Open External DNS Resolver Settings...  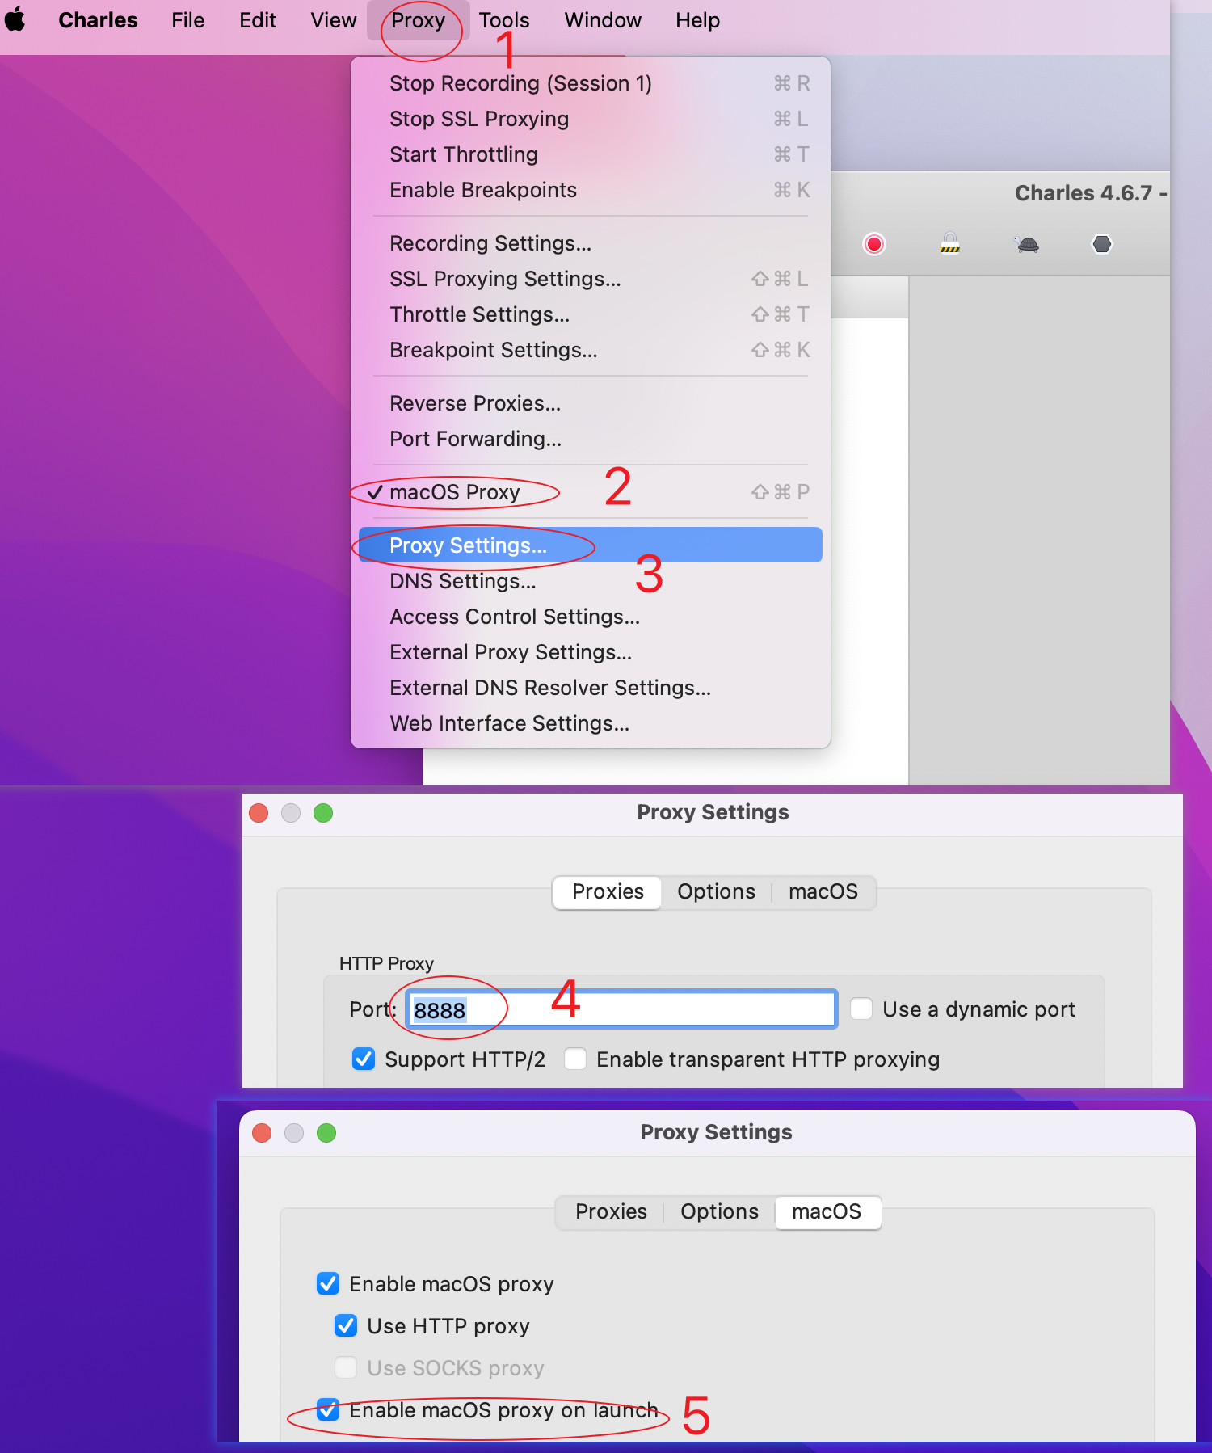click(x=591, y=688)
